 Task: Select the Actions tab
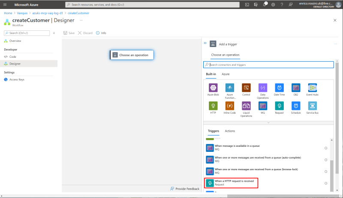point(230,131)
